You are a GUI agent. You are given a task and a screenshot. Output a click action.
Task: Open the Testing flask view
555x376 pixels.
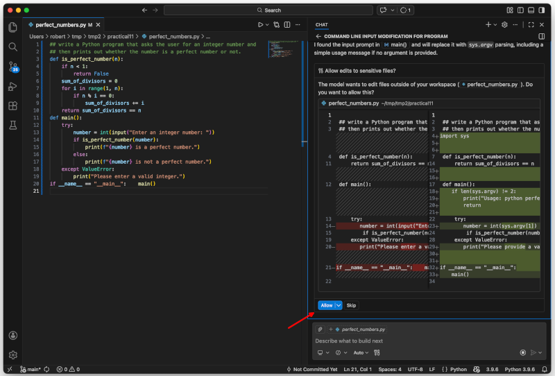[12, 126]
